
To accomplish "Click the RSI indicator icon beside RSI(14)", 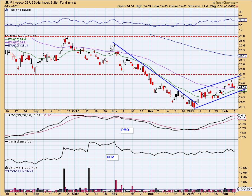I will [6, 10].
